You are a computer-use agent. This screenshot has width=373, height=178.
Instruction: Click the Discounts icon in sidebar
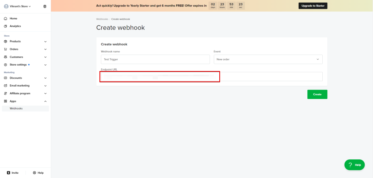pos(5,78)
